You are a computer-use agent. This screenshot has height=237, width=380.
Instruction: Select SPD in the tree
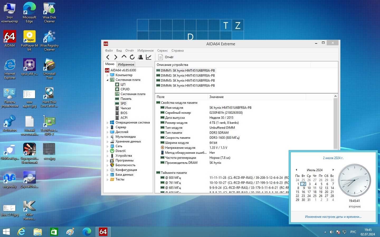pyautogui.click(x=123, y=103)
